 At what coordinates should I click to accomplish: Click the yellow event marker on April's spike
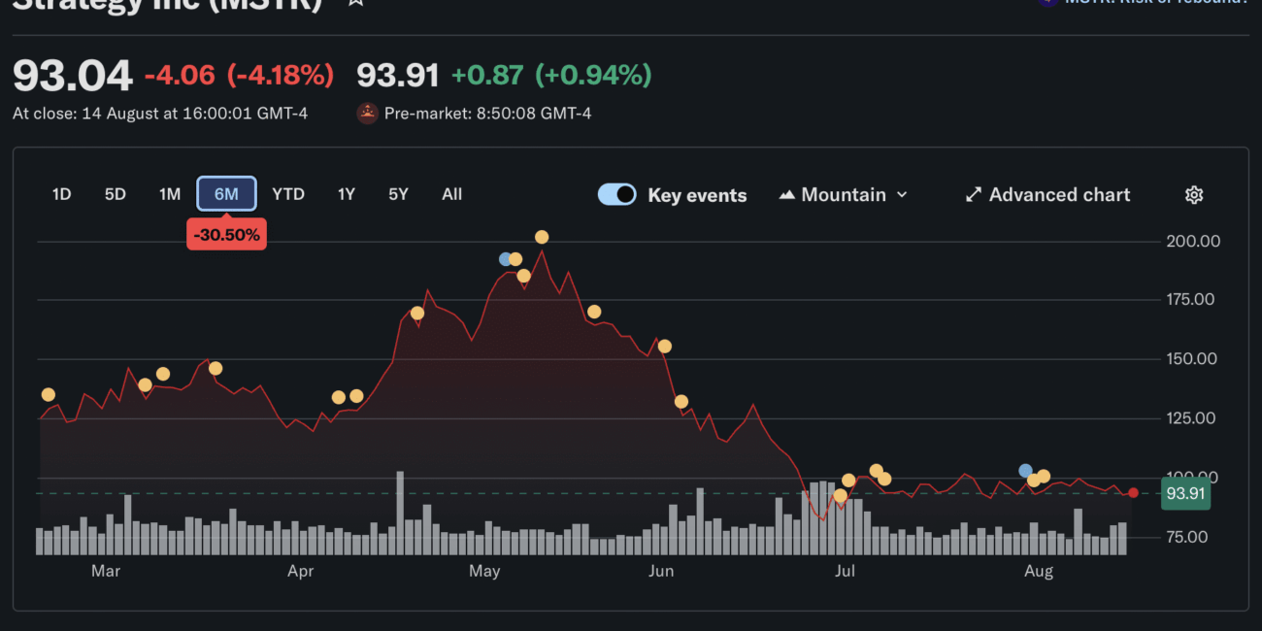click(417, 313)
